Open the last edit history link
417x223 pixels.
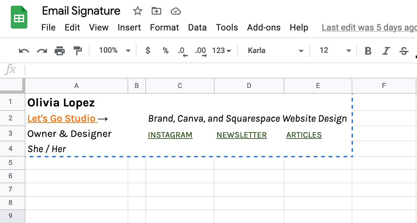(x=369, y=28)
